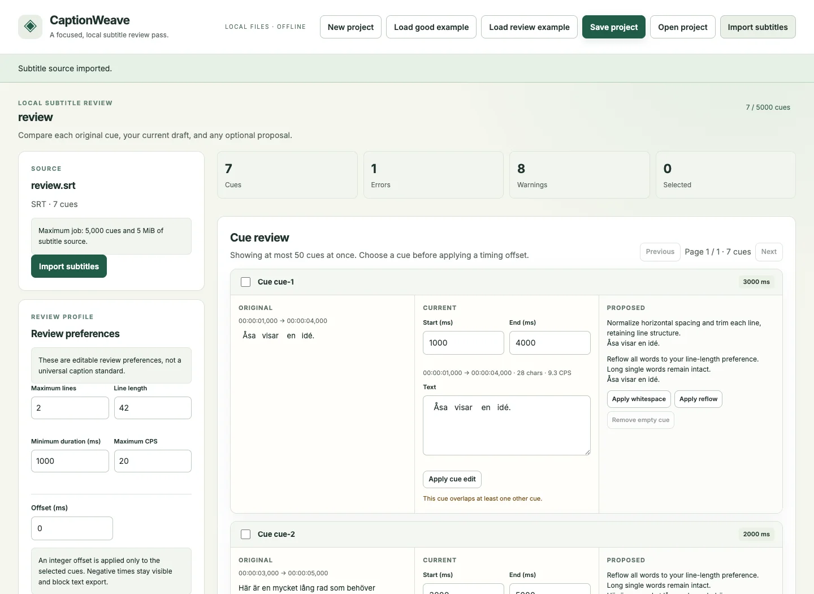Click the CaptionWeave diamond logo icon

[30, 27]
